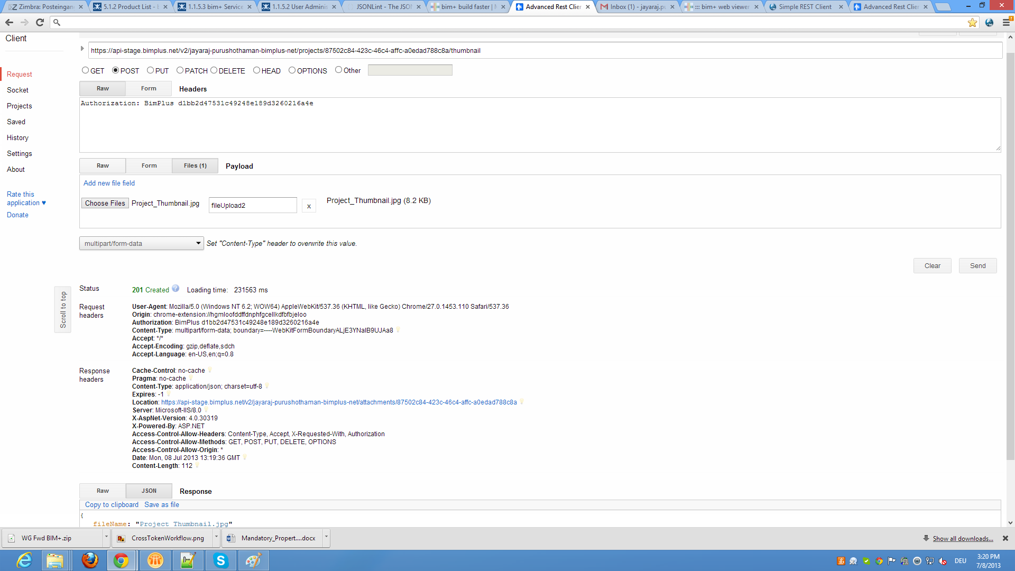The image size is (1015, 571).
Task: Click the fileUpload2 field name input
Action: click(253, 205)
